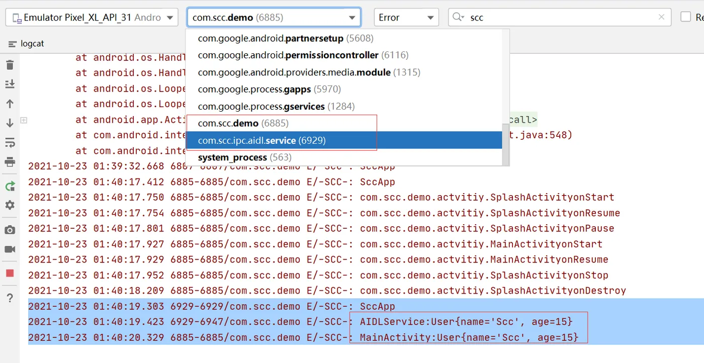Screen dimensions: 704x363
Task: Open the emulator device dropdown
Action: [92, 17]
